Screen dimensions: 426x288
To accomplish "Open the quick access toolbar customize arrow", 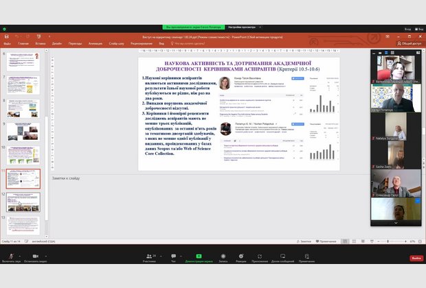I will pyautogui.click(x=49, y=36).
